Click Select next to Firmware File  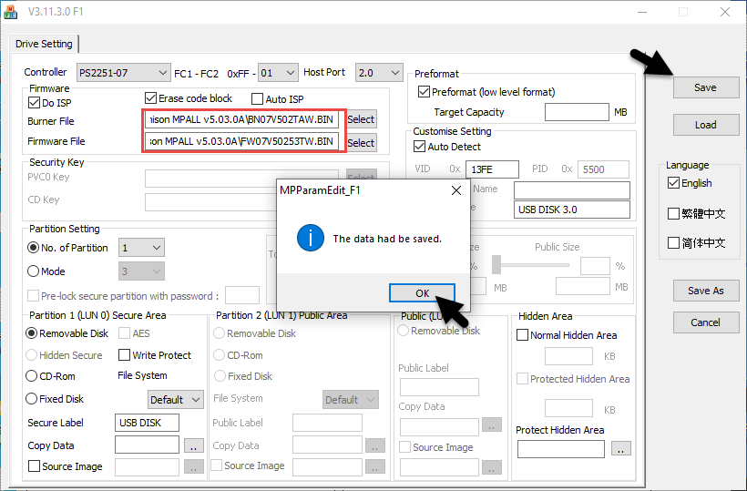coord(361,143)
